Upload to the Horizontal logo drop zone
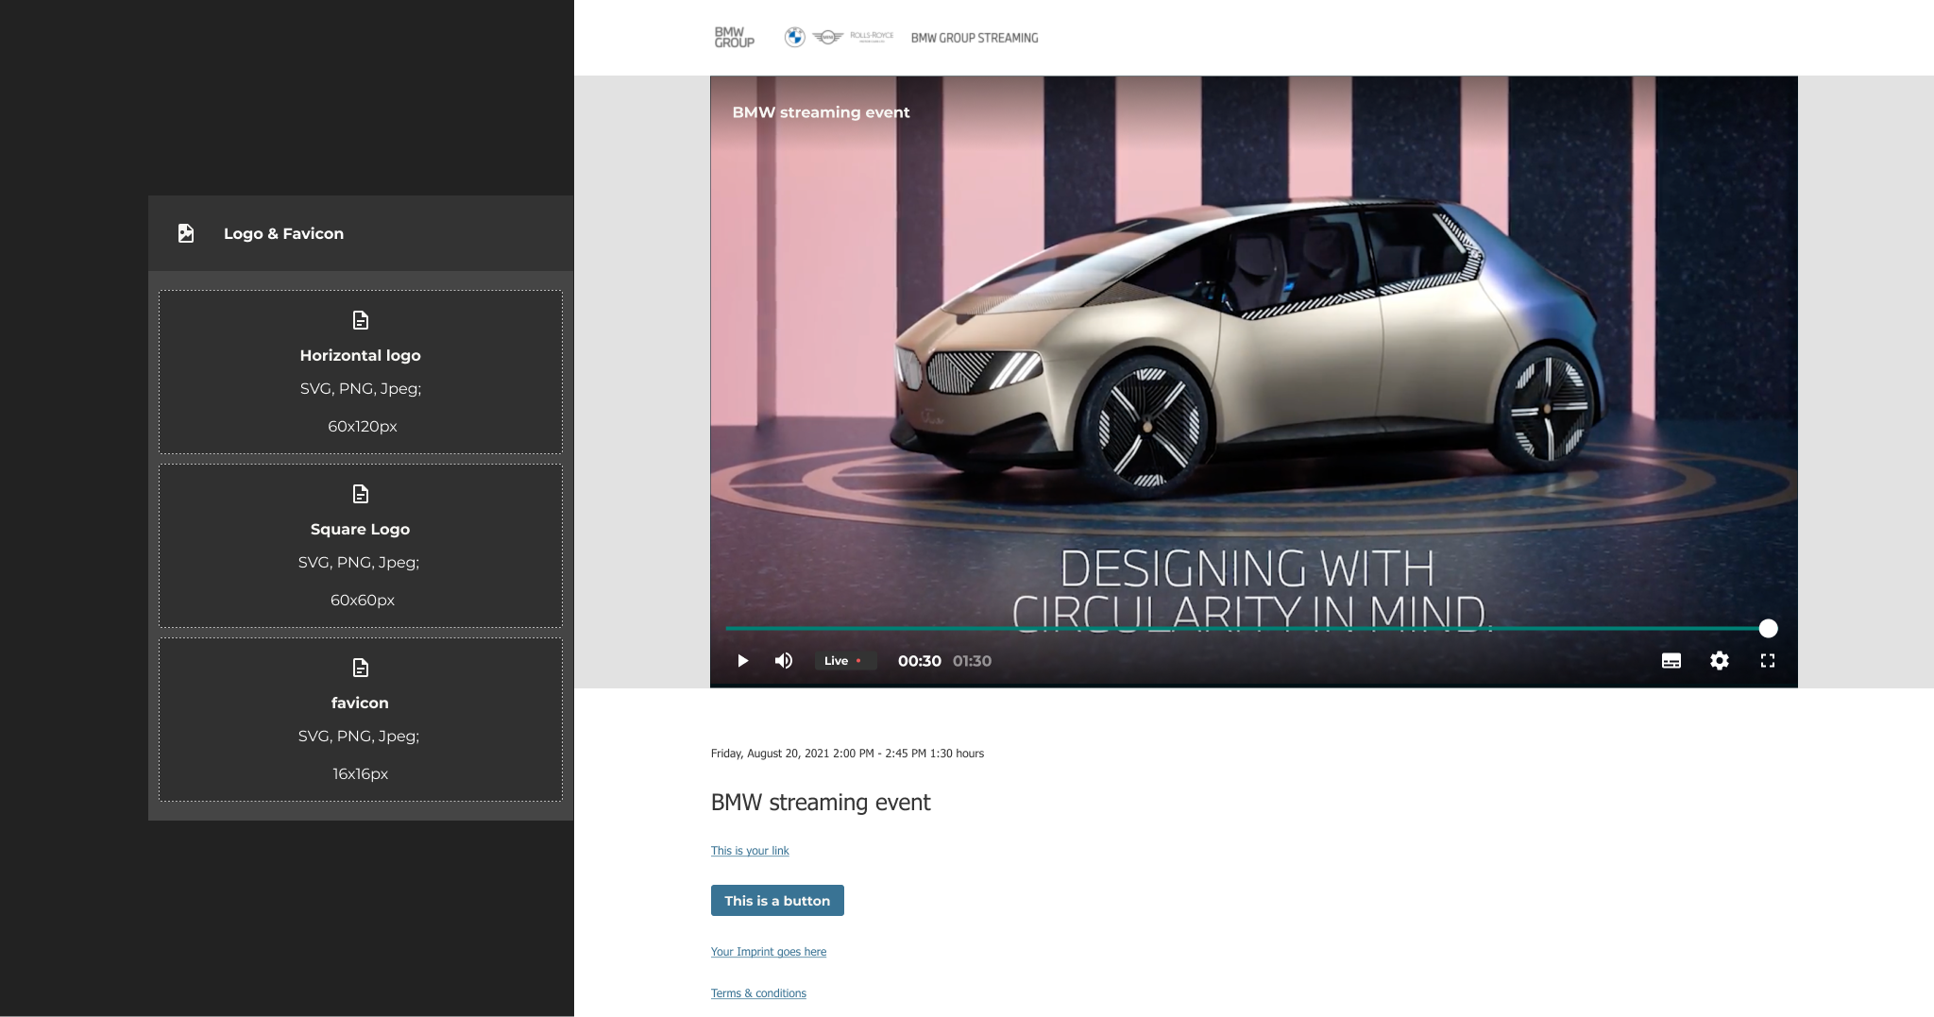 (361, 372)
